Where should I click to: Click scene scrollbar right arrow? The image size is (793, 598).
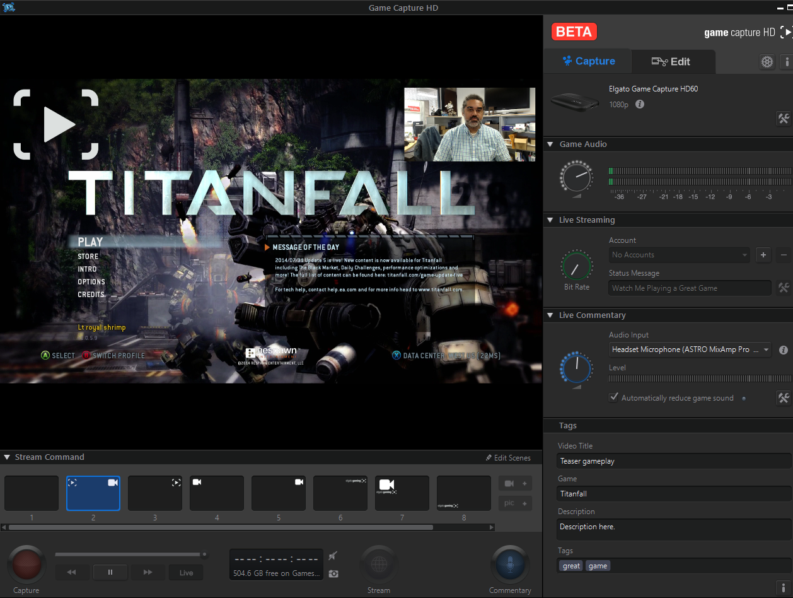click(492, 527)
